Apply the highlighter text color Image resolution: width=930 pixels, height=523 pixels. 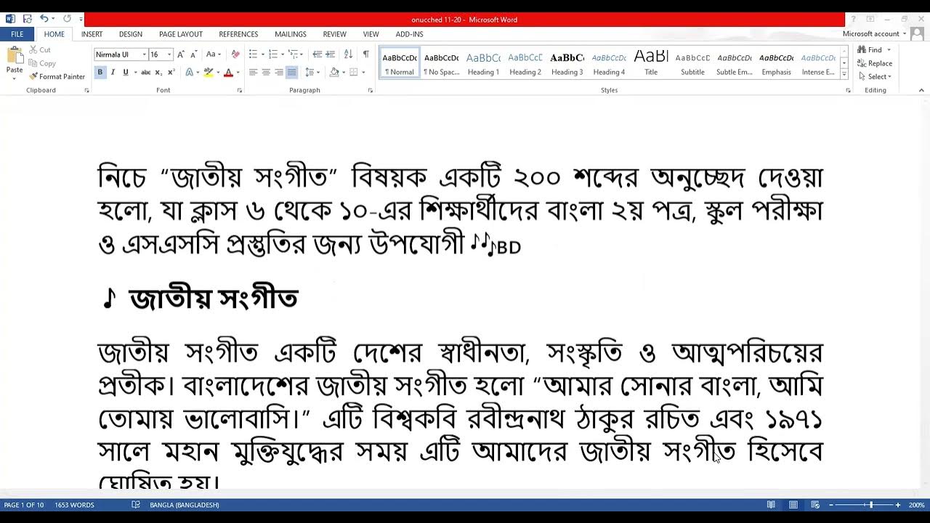[208, 72]
